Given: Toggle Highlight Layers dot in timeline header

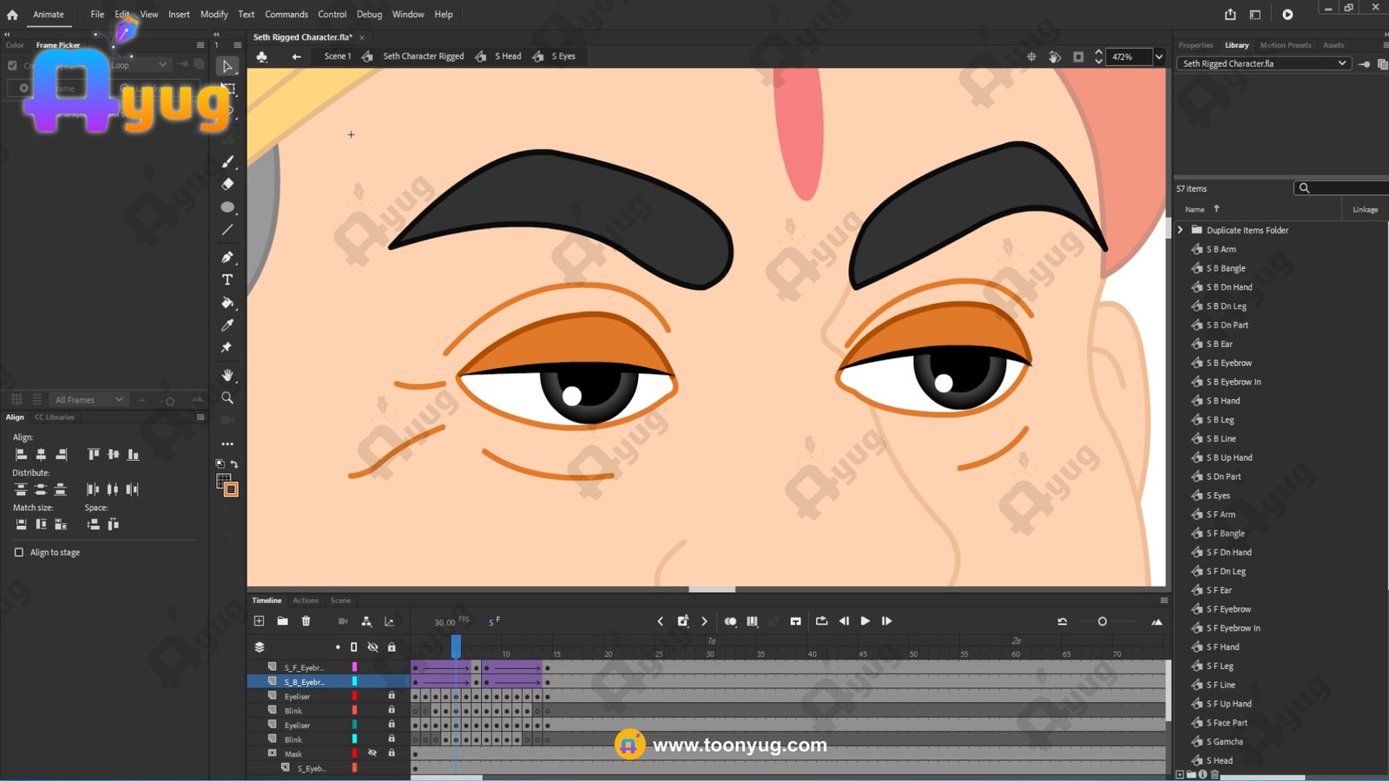Looking at the screenshot, I should [x=338, y=647].
